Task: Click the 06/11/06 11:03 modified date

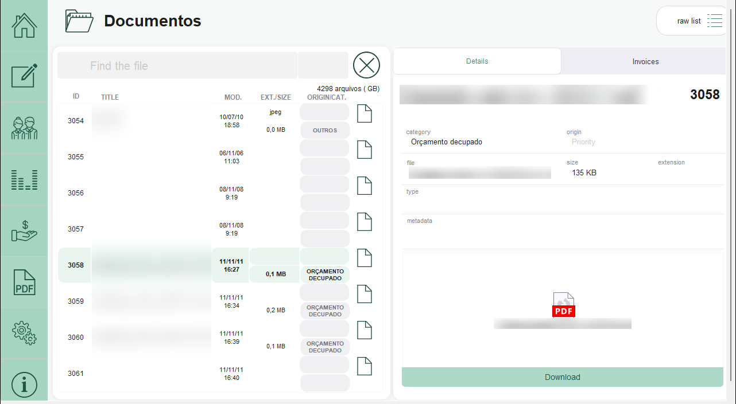Action: point(231,157)
